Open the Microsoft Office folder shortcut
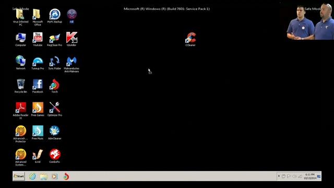This screenshot has width=334, height=188. click(x=38, y=17)
